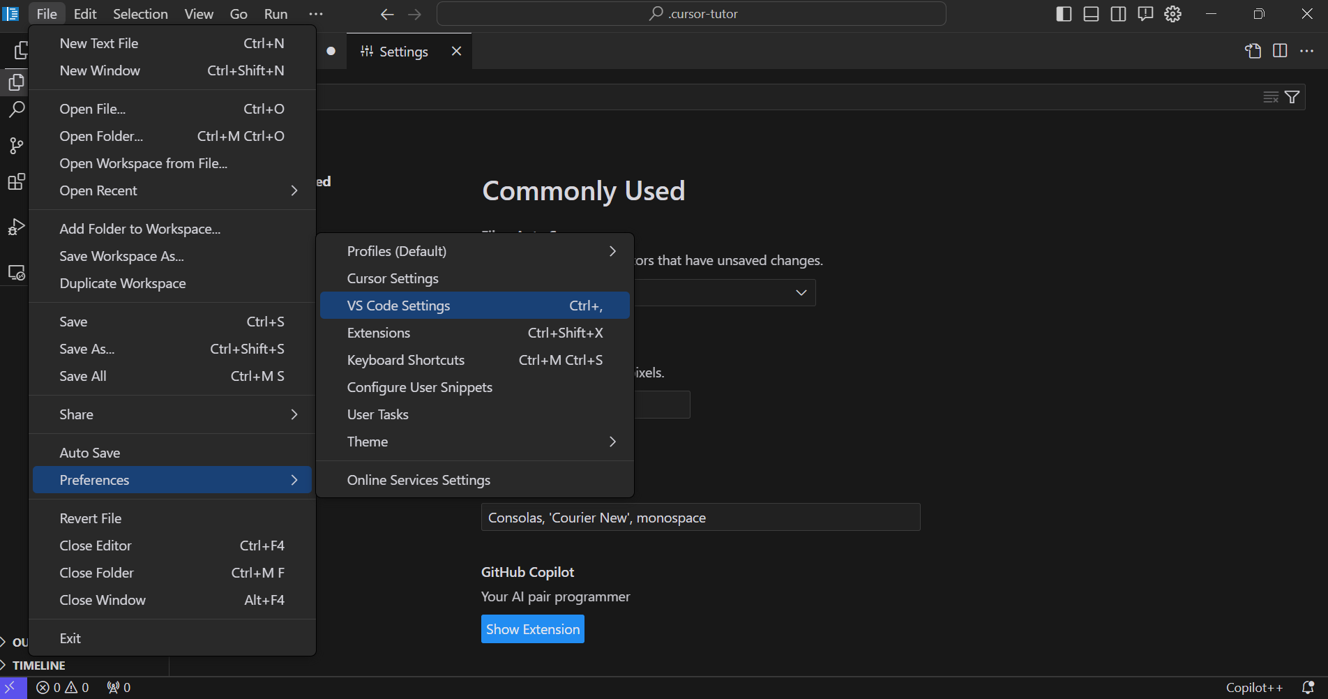Click the settings filter funnel icon

tap(1292, 97)
